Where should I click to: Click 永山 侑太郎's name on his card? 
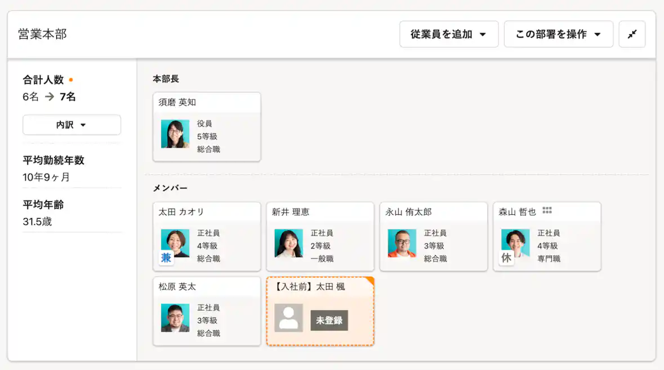(410, 213)
